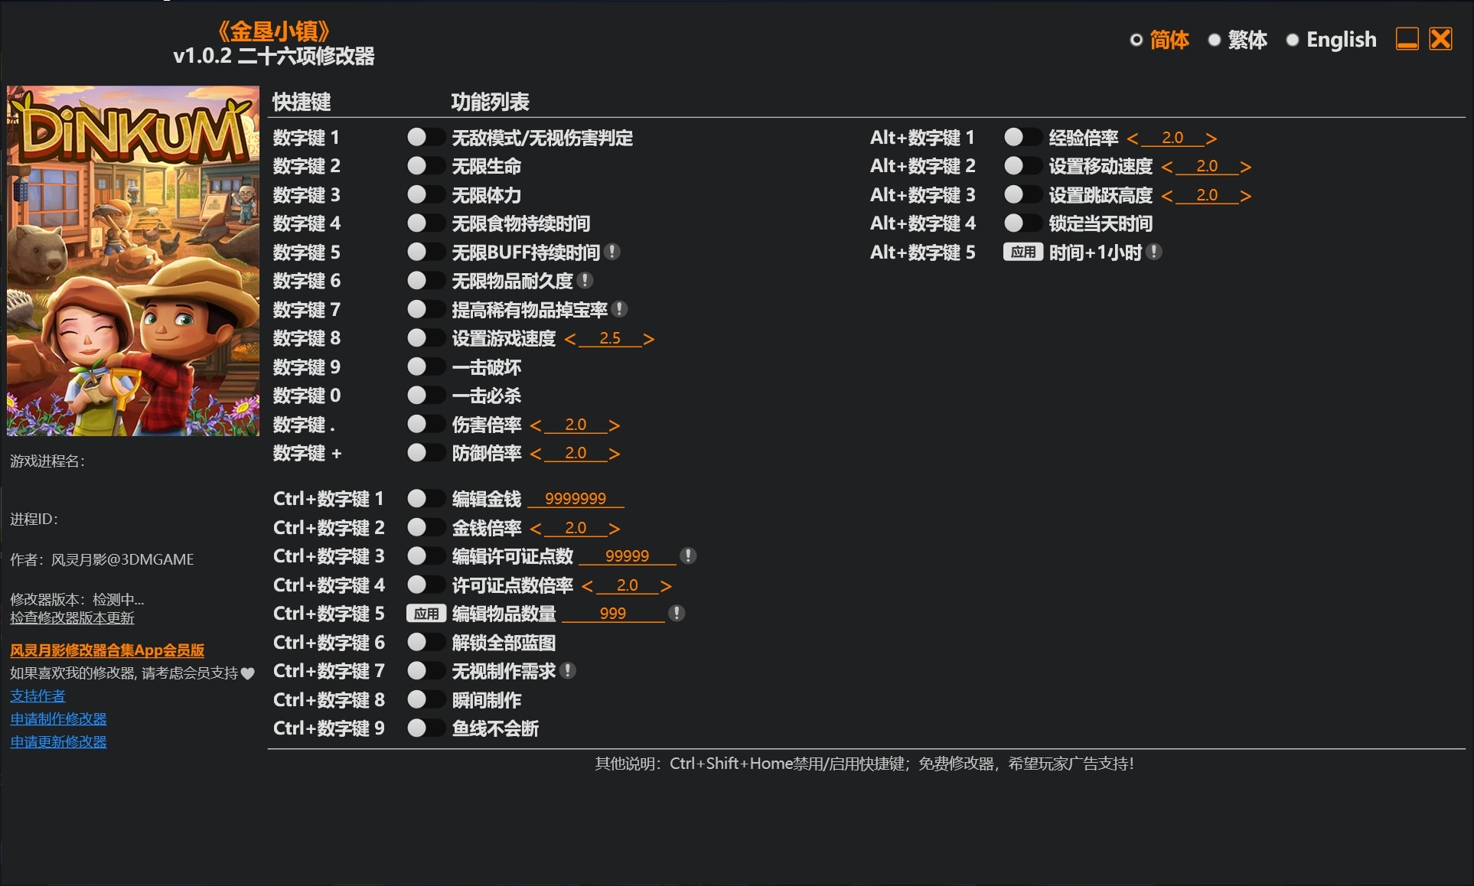Screen dimensions: 1474x886
Task: Click the warning icon beside 无限物品耐久度
Action: (585, 281)
